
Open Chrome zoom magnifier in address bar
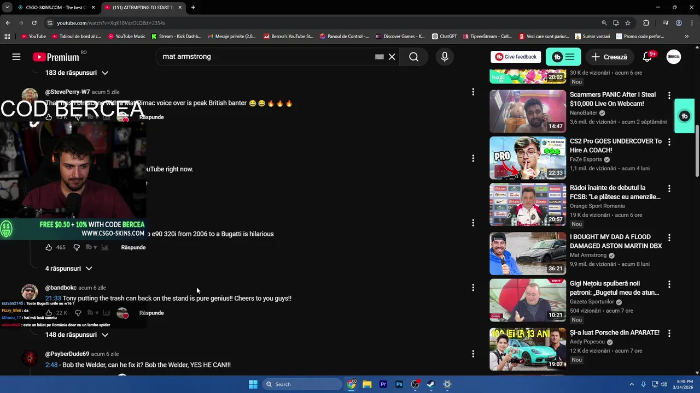point(604,23)
